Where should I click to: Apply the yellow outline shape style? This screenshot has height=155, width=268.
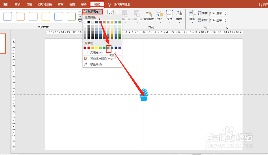(x=46, y=16)
